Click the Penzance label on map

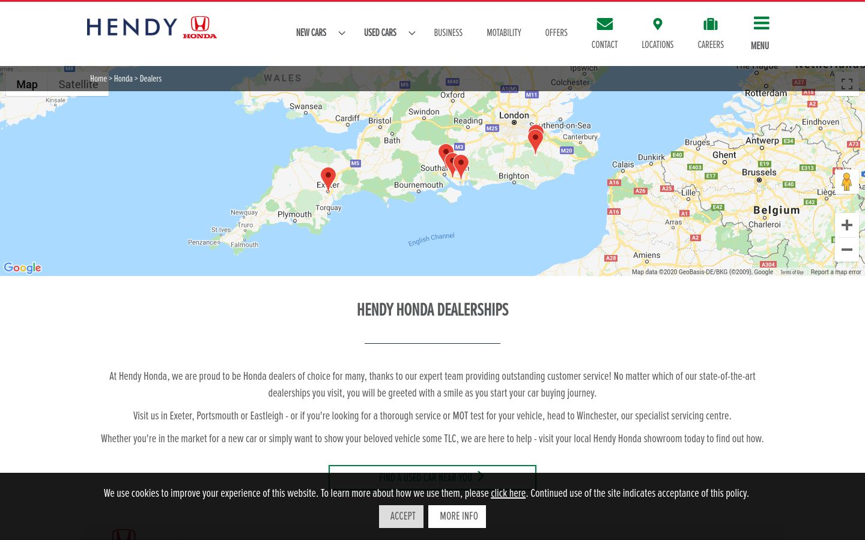pos(204,242)
